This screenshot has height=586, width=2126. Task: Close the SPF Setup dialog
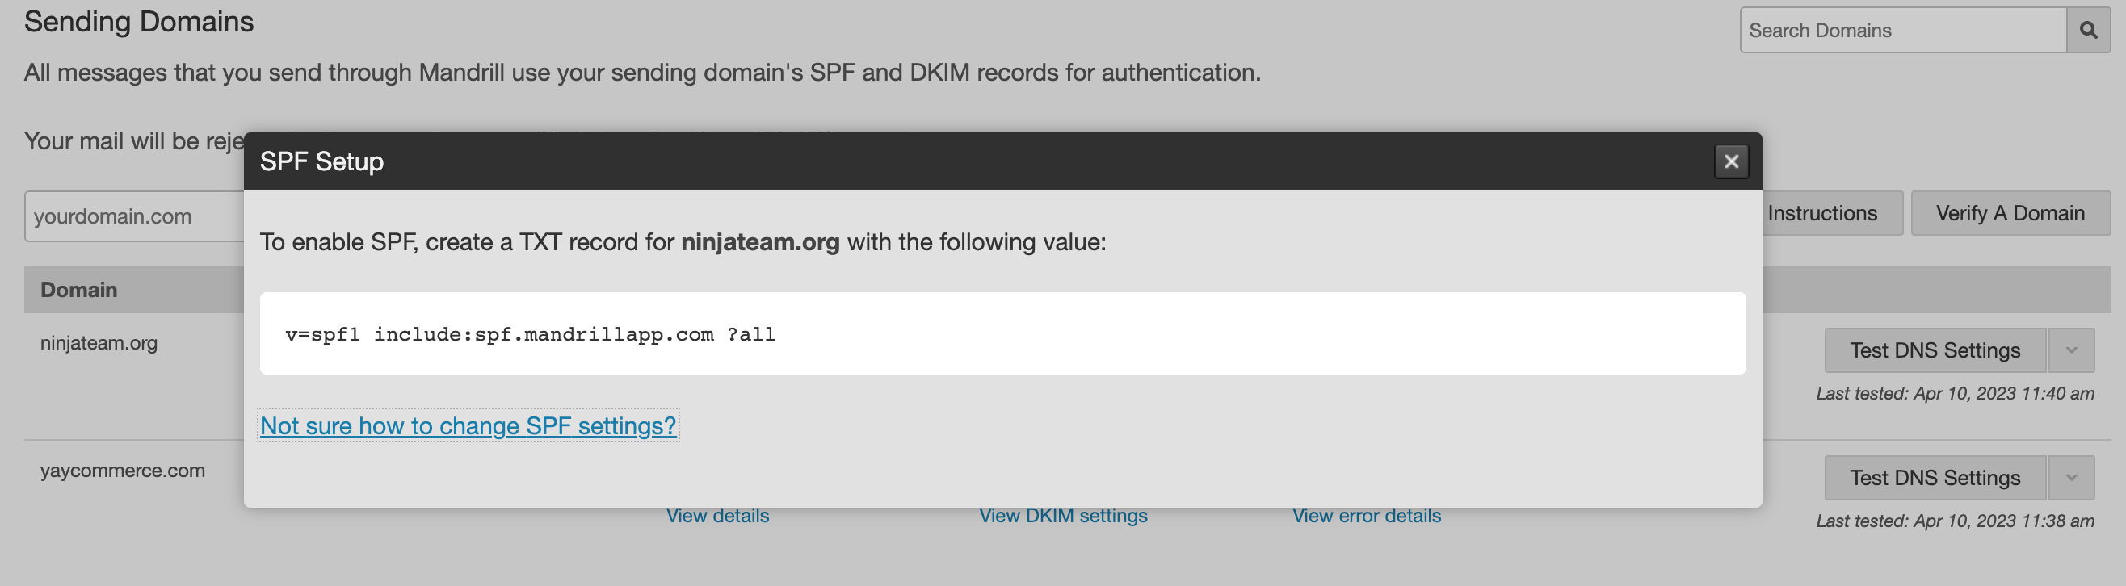1731,161
